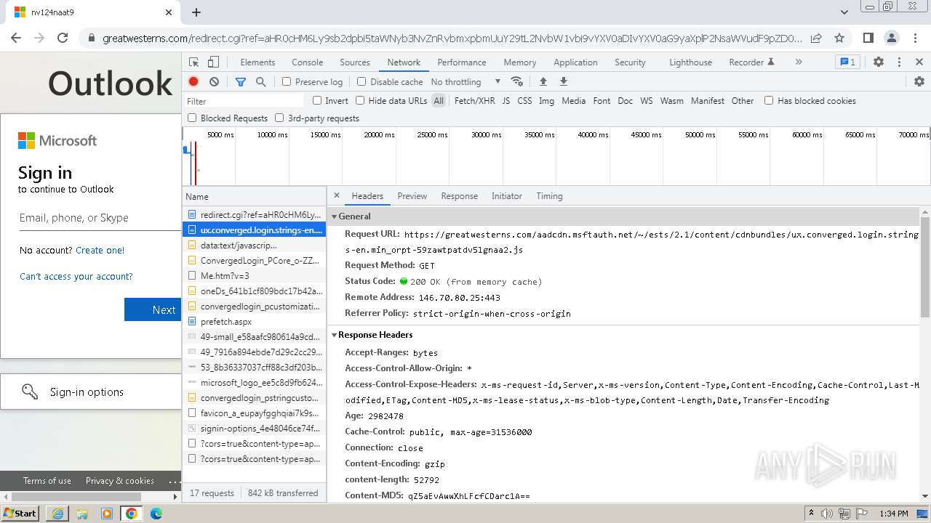The width and height of the screenshot is (931, 523).
Task: Open the console messages issue badge
Action: (x=848, y=62)
